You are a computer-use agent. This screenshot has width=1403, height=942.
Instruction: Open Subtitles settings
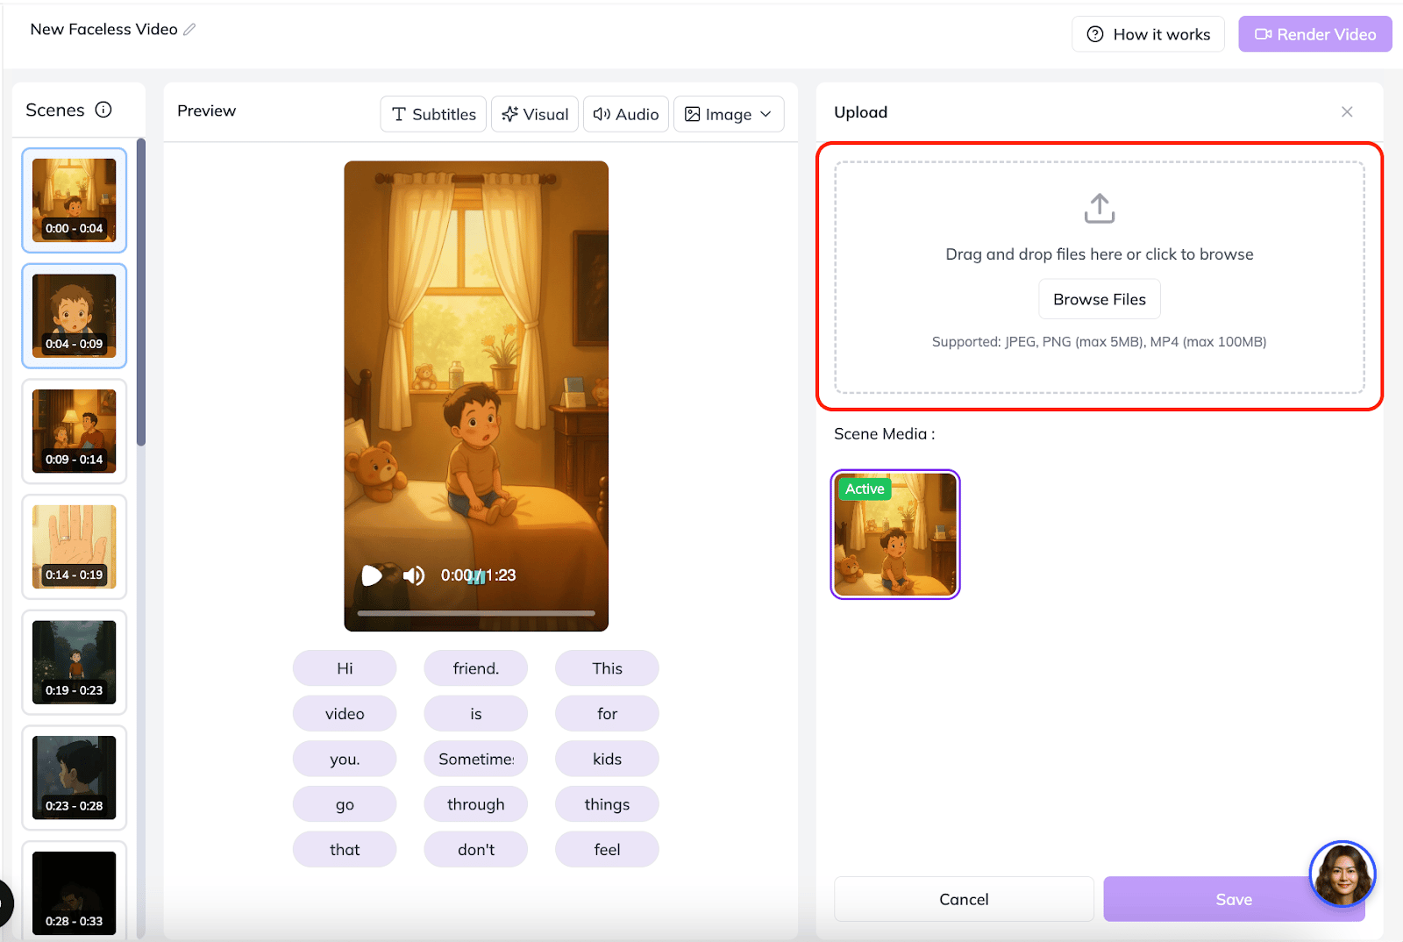point(433,114)
